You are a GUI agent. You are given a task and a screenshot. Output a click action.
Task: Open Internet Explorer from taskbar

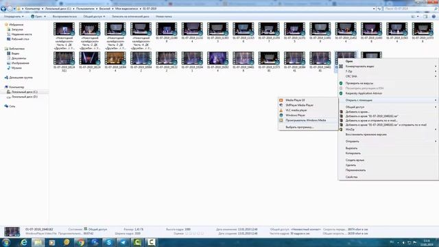[24, 242]
